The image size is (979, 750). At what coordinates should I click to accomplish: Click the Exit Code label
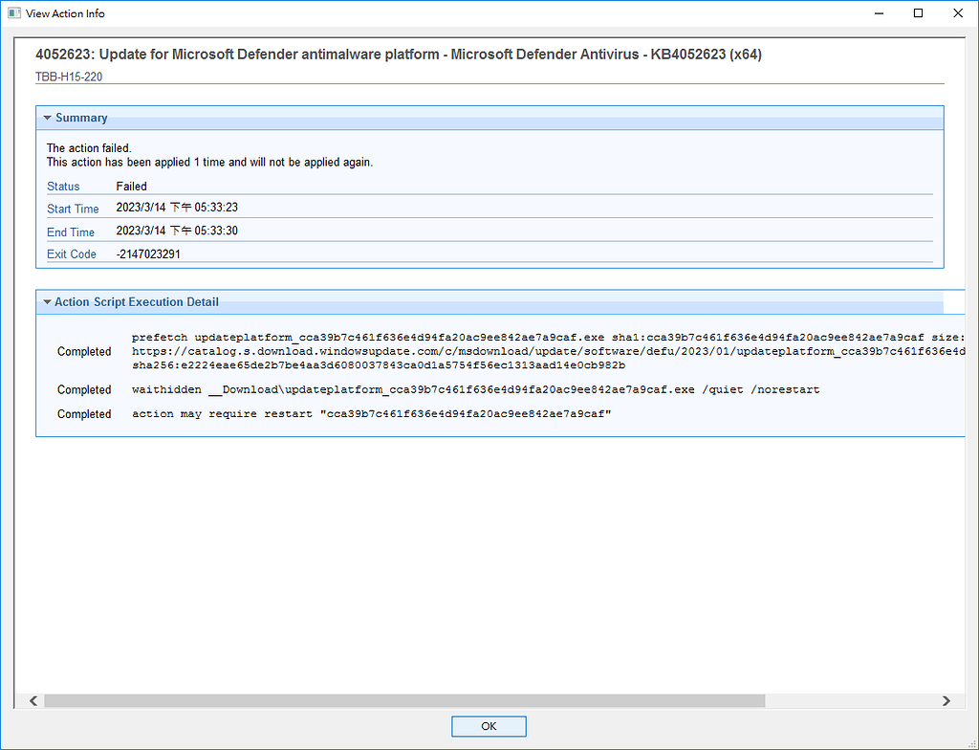tap(71, 254)
